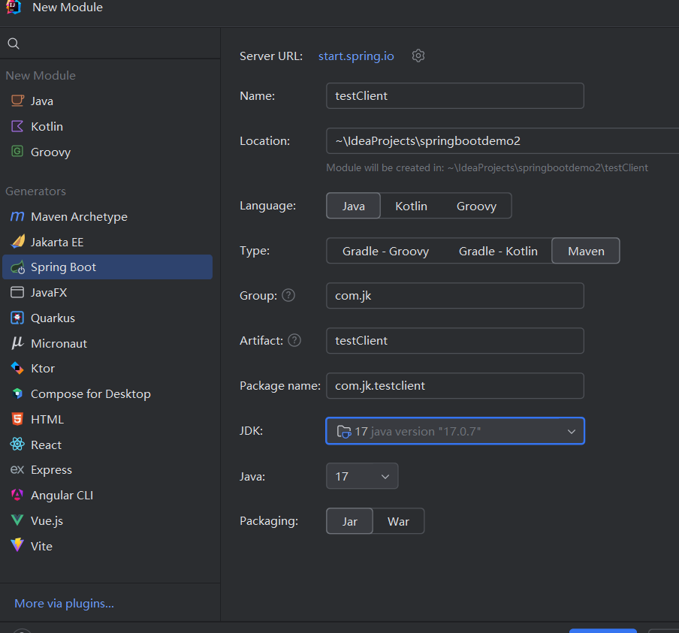The height and width of the screenshot is (633, 679).
Task: Open the JDK dropdown
Action: click(455, 431)
